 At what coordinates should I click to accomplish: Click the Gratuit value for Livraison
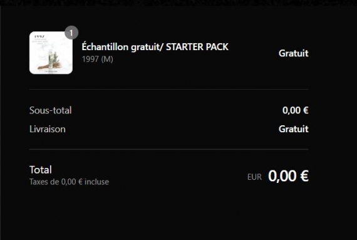[294, 129]
